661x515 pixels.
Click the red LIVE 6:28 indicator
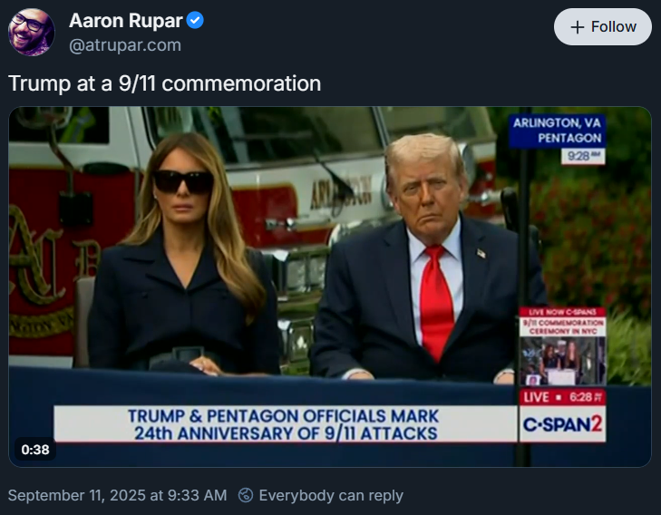coord(562,397)
